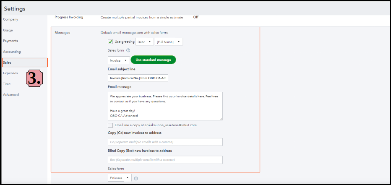Open the Payments settings tab
Image resolution: width=391 pixels, height=185 pixels.
pos(10,41)
